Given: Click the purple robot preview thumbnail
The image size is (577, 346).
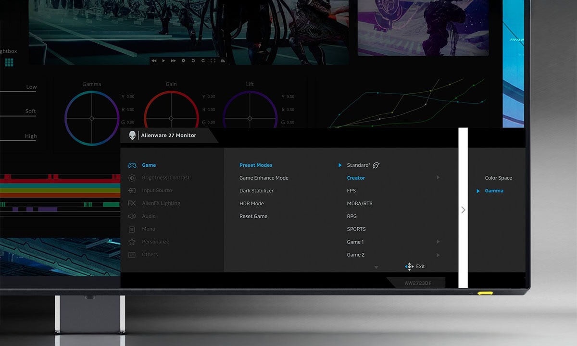Looking at the screenshot, I should 423,28.
